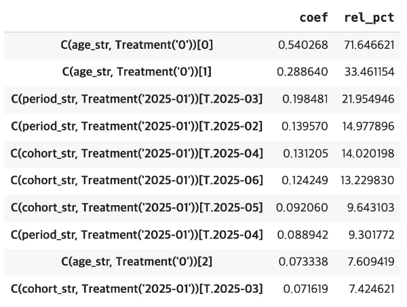Image resolution: width=407 pixels, height=307 pixels.
Task: Select the age_str Treatment [1] row label
Action: 137,72
